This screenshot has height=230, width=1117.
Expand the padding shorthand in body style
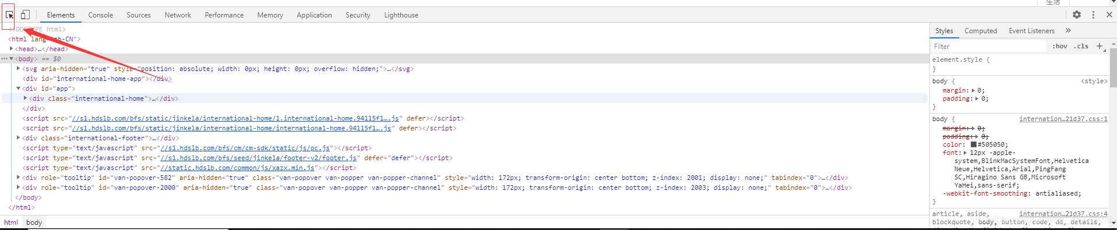pos(977,98)
